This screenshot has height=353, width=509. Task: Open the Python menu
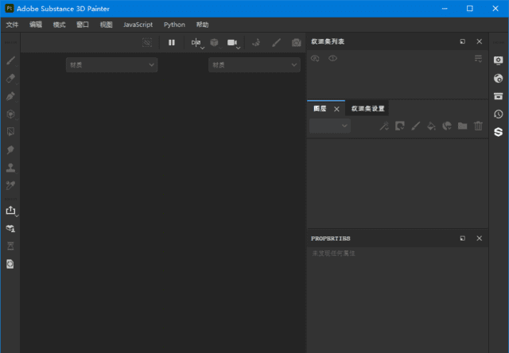(x=174, y=25)
